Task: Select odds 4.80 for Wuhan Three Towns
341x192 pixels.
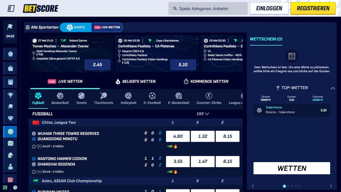Action: click(178, 136)
